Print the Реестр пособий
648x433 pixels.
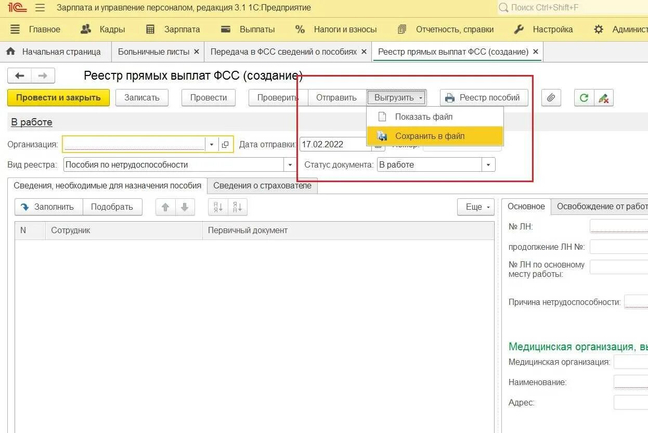[x=484, y=97]
